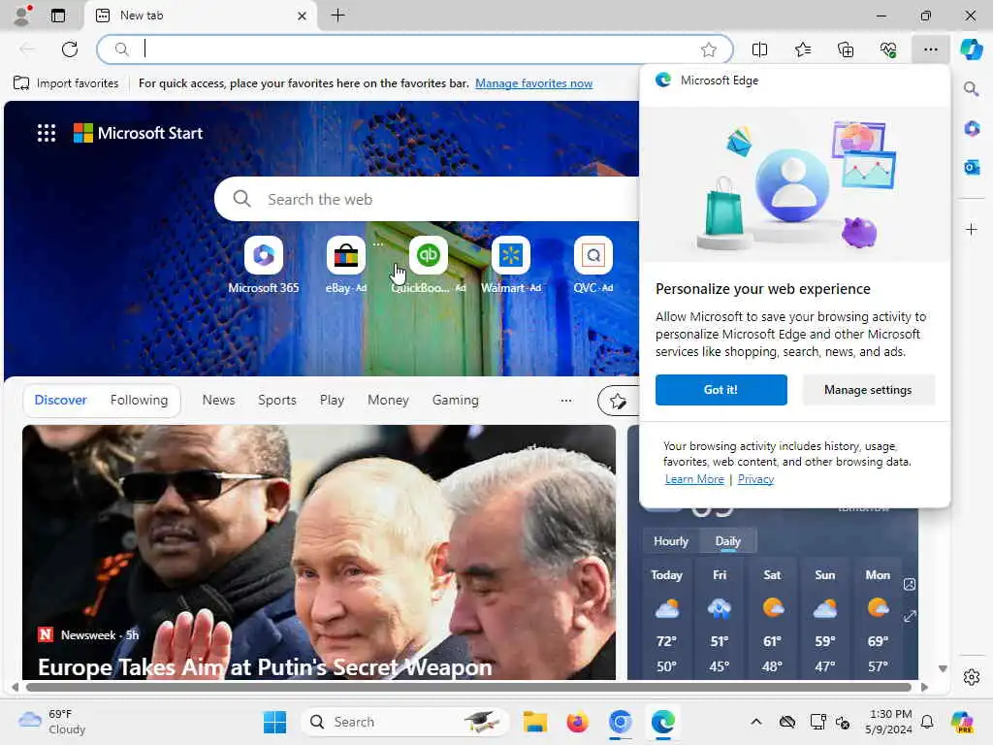Open Collections toolbar icon
Viewport: 993px width, 745px height.
tap(846, 49)
